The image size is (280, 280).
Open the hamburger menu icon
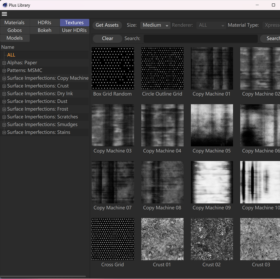(4, 14)
